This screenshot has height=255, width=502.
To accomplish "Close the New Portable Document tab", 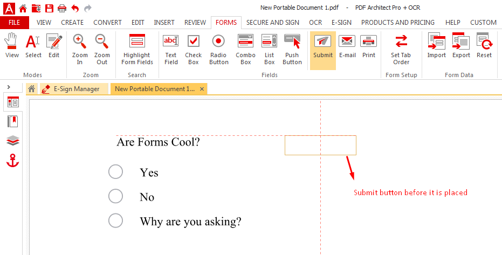I will tap(202, 89).
